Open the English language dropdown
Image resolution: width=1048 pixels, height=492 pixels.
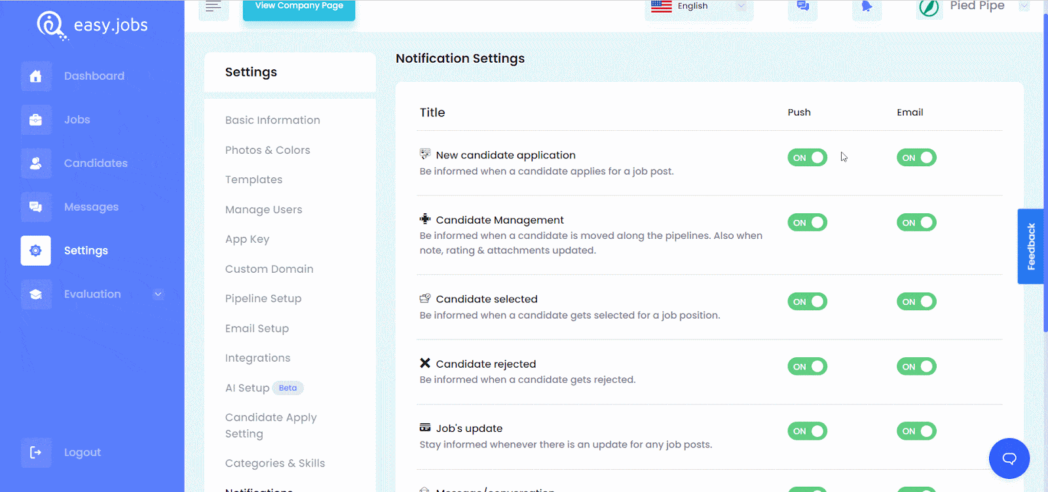[700, 7]
